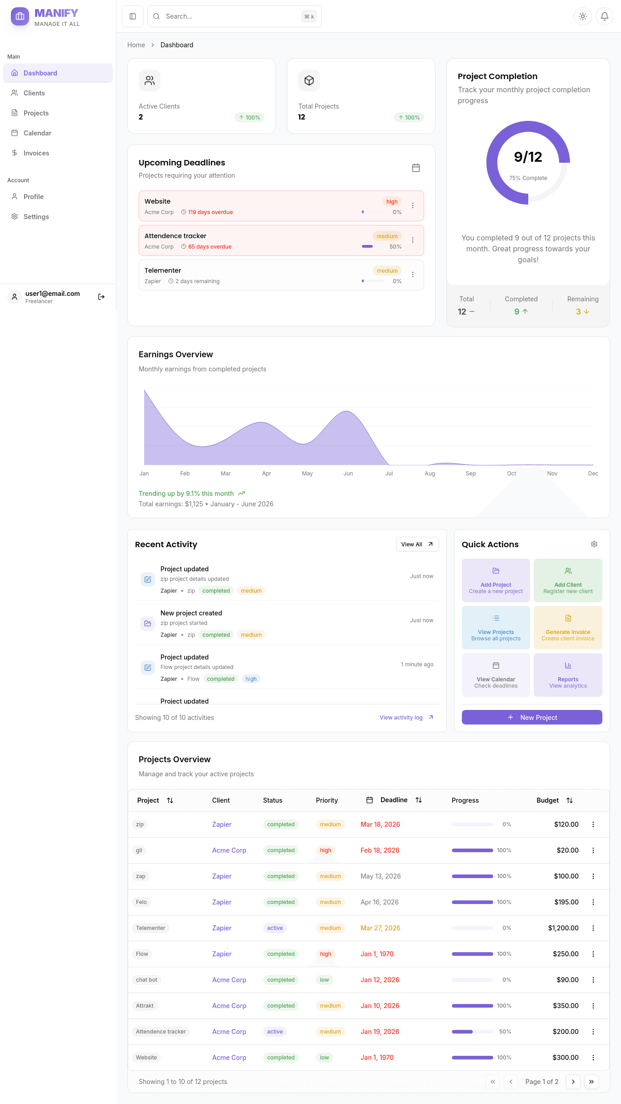
Task: Toggle the sidebar panel icon
Action: click(133, 16)
